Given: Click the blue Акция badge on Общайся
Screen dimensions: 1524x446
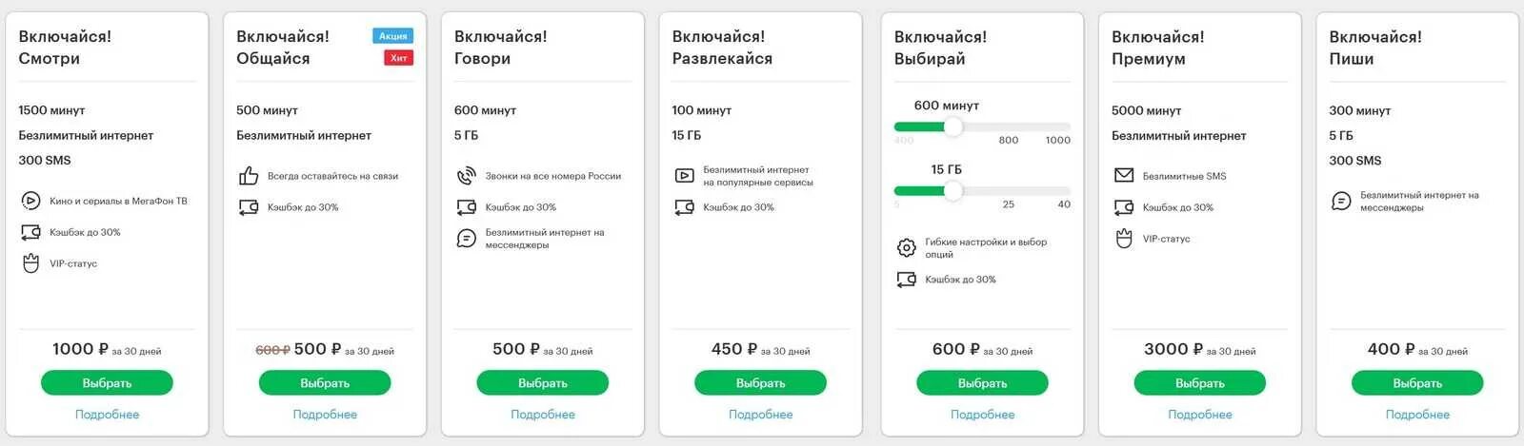Looking at the screenshot, I should tap(393, 36).
